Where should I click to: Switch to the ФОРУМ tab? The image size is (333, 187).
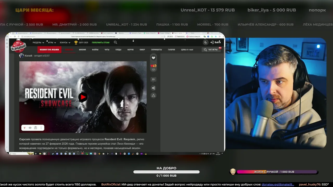point(131,50)
